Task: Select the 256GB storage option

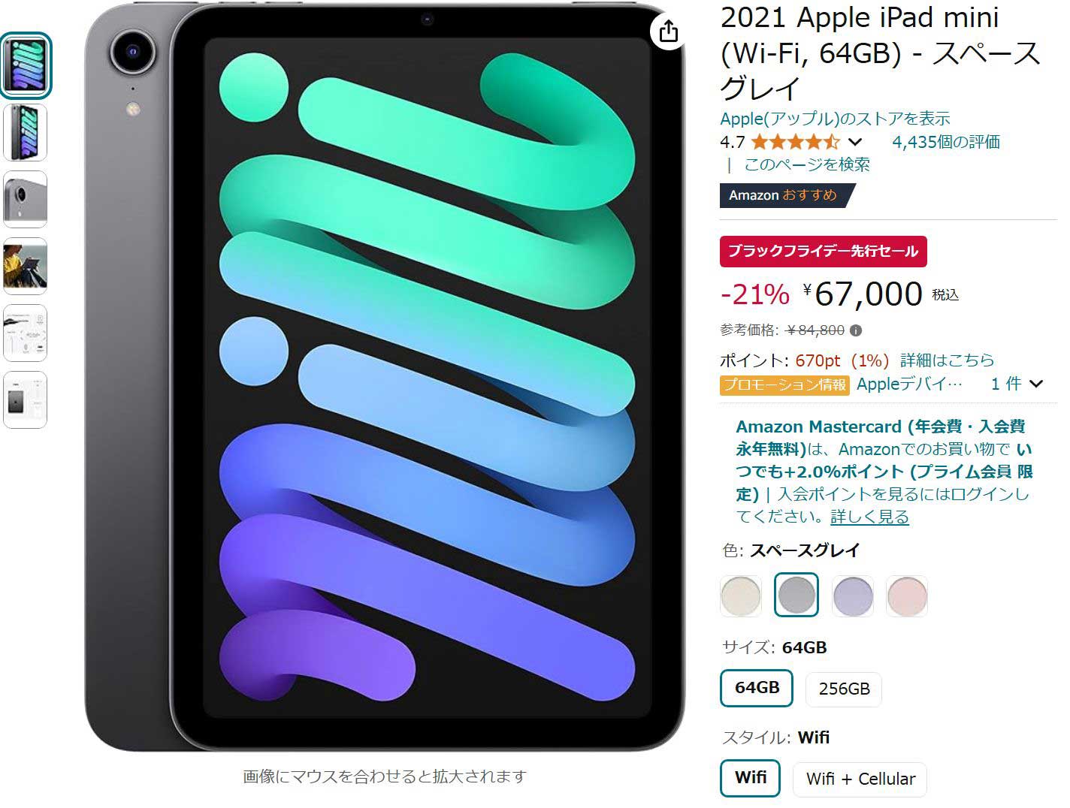Action: click(843, 689)
